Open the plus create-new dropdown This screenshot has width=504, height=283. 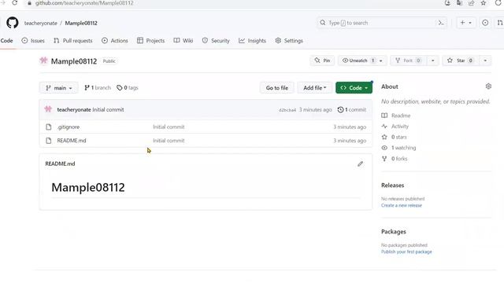tap(465, 23)
